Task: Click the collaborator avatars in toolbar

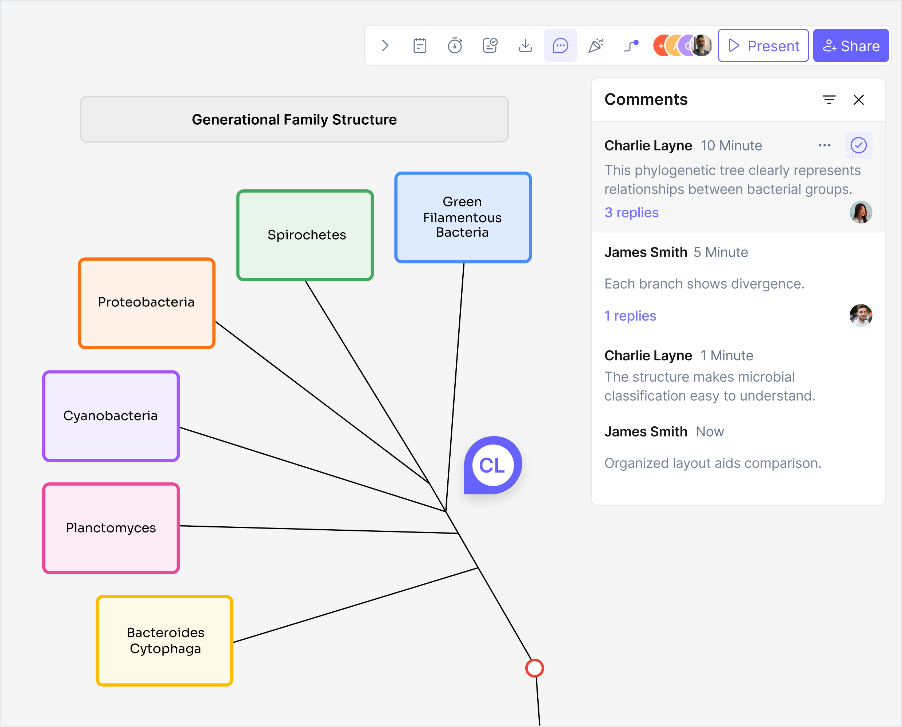Action: pyautogui.click(x=682, y=46)
